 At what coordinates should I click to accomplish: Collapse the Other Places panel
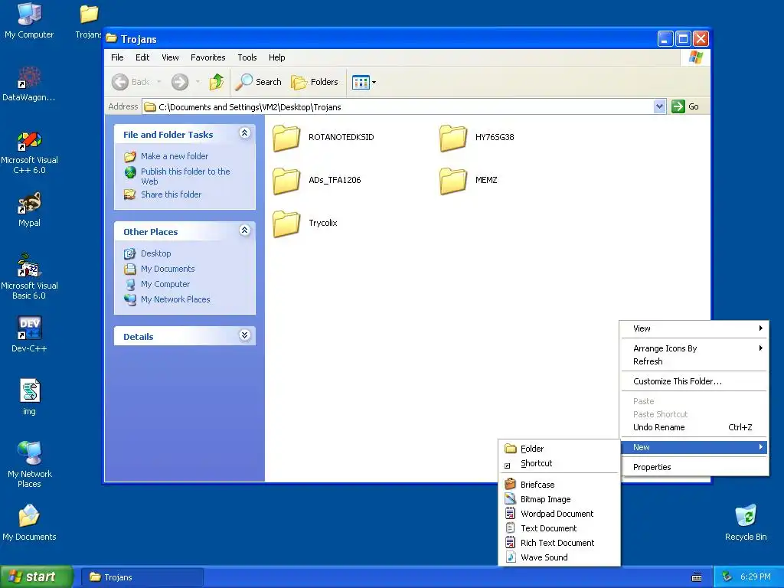(x=244, y=230)
